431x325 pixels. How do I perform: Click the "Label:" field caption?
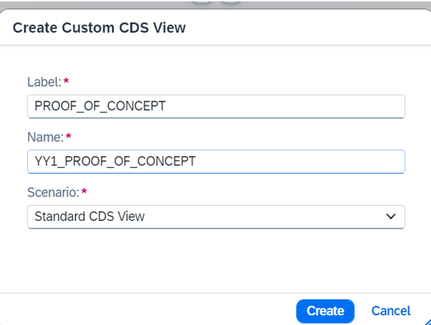point(44,82)
